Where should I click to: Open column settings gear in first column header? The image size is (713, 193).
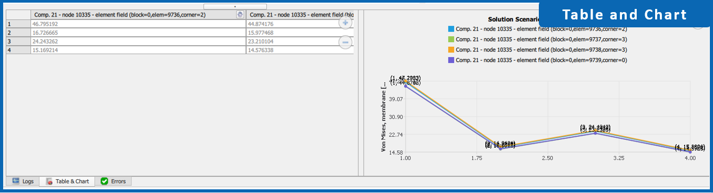(240, 15)
